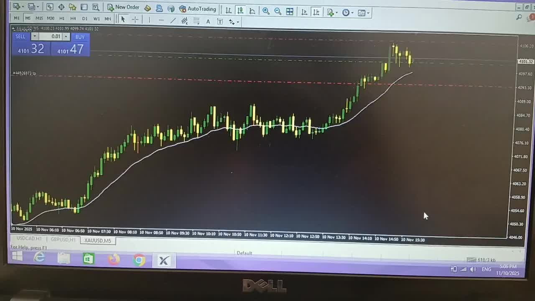Click the BUY button in one-click panel
Screen dimensions: 535x301
click(x=80, y=37)
